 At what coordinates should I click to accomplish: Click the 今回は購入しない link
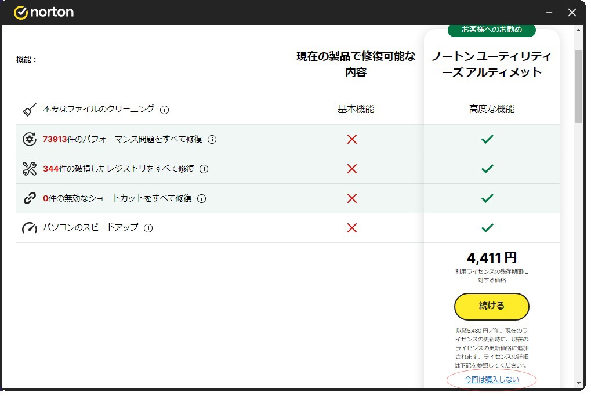click(491, 379)
